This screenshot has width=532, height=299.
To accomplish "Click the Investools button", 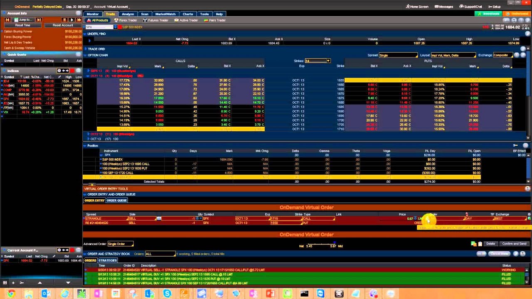I will coord(489,14).
